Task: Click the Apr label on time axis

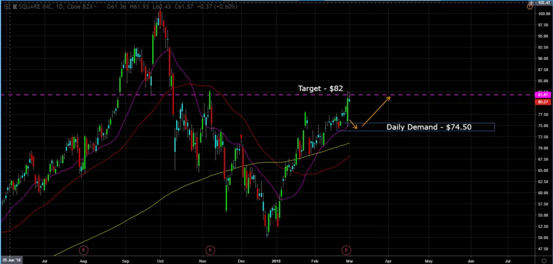Action: click(x=388, y=261)
